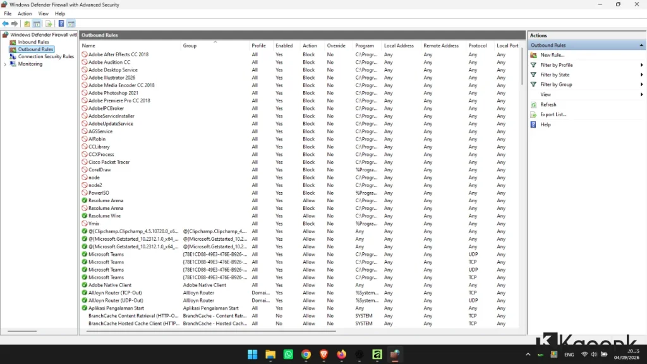Click the block icon of Adobe After Effects CC 2018
The image size is (647, 364).
[85, 54]
